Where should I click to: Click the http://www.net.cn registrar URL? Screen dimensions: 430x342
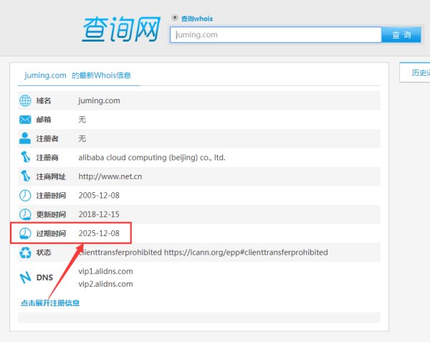(110, 176)
